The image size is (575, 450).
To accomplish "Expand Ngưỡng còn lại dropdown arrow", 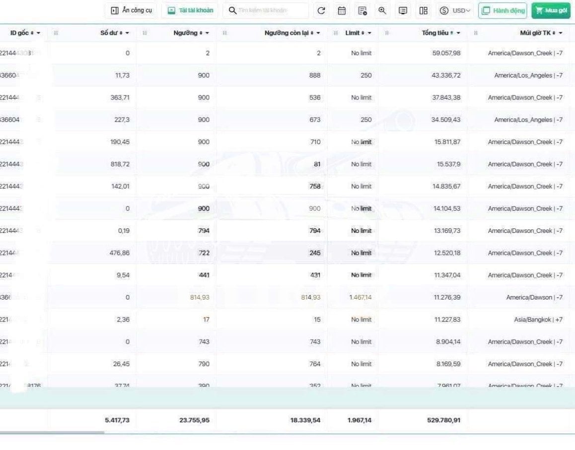I will [318, 33].
